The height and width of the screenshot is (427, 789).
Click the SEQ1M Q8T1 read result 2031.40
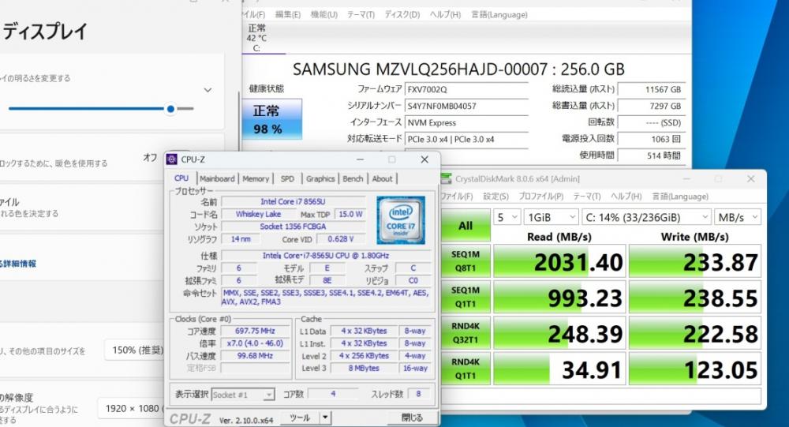[x=559, y=261]
